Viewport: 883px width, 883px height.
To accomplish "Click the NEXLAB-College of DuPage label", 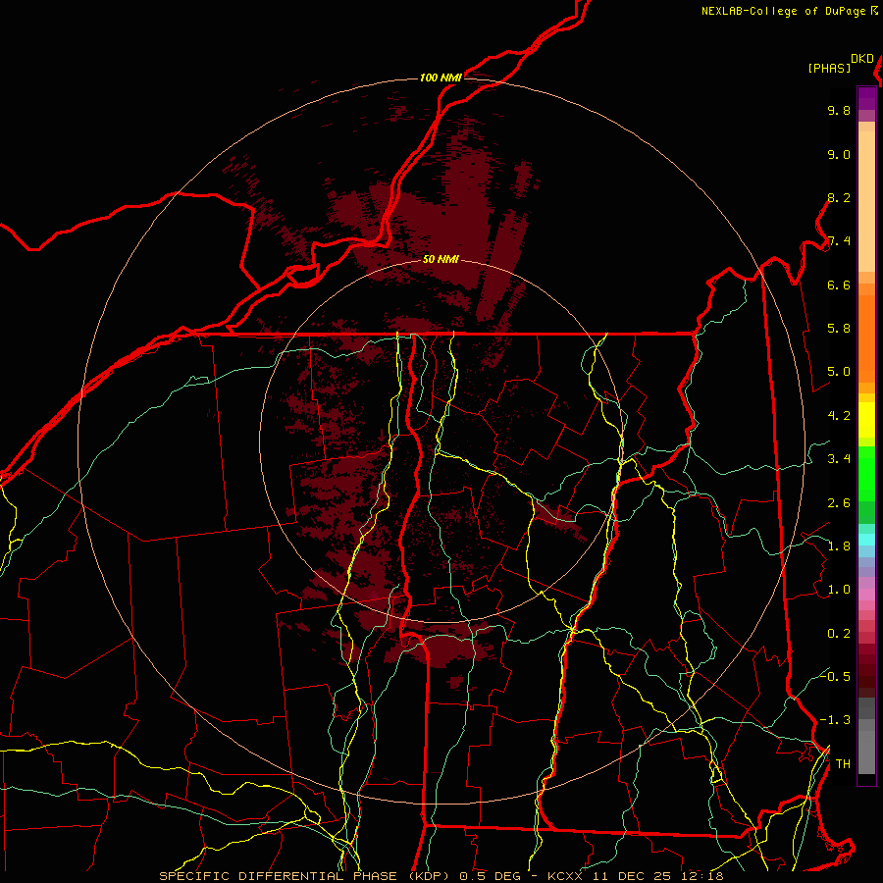I will (785, 11).
